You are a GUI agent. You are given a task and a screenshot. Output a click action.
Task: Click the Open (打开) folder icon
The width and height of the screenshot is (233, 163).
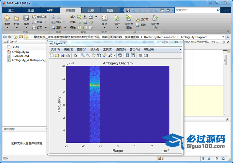pos(17,18)
